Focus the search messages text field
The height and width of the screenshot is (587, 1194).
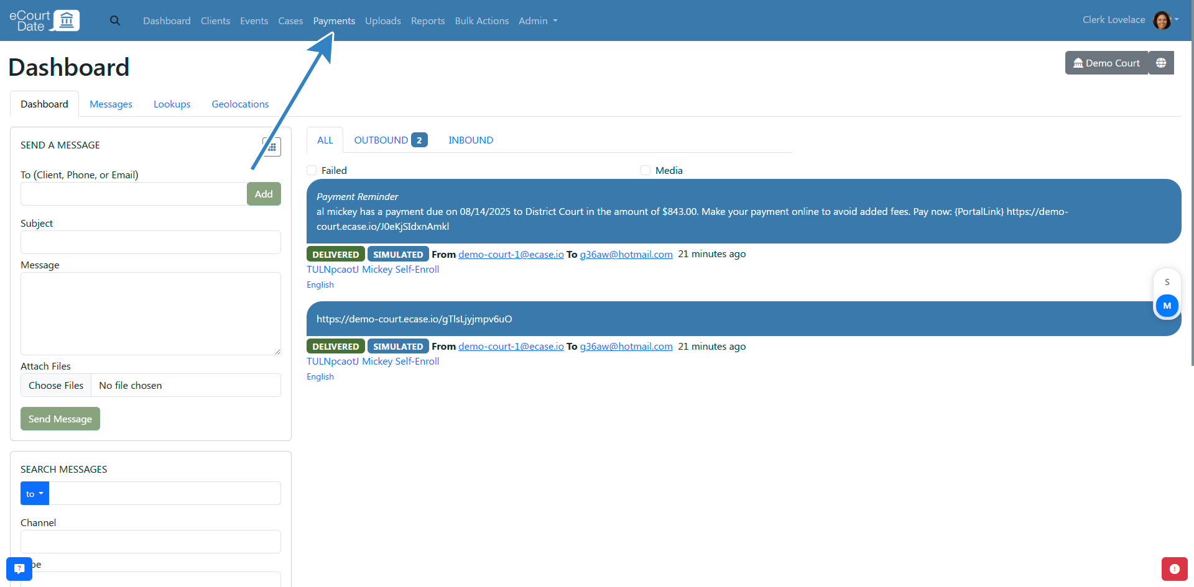click(x=165, y=494)
